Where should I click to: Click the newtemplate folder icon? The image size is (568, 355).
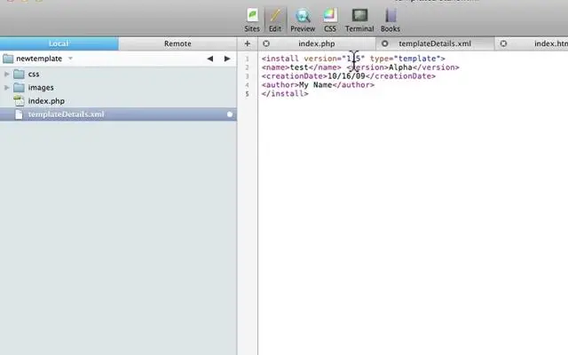(8, 59)
